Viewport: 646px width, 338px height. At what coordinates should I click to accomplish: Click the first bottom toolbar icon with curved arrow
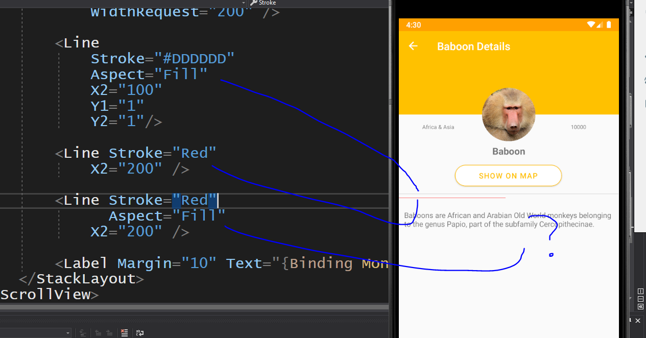[83, 332]
